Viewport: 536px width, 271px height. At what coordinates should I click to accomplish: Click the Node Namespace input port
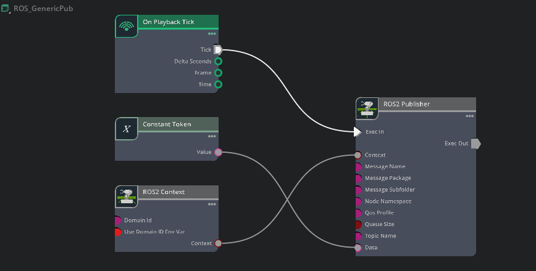tap(358, 201)
